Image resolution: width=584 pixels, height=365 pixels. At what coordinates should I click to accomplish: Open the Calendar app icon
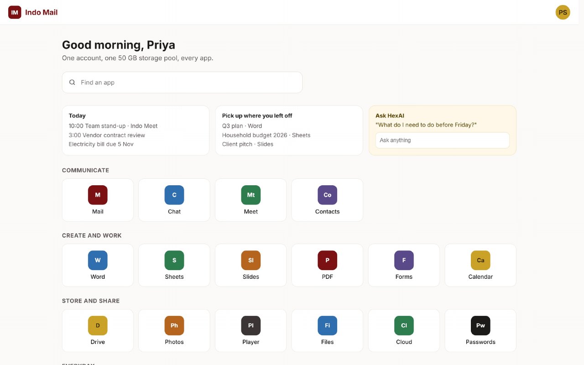[x=481, y=260]
